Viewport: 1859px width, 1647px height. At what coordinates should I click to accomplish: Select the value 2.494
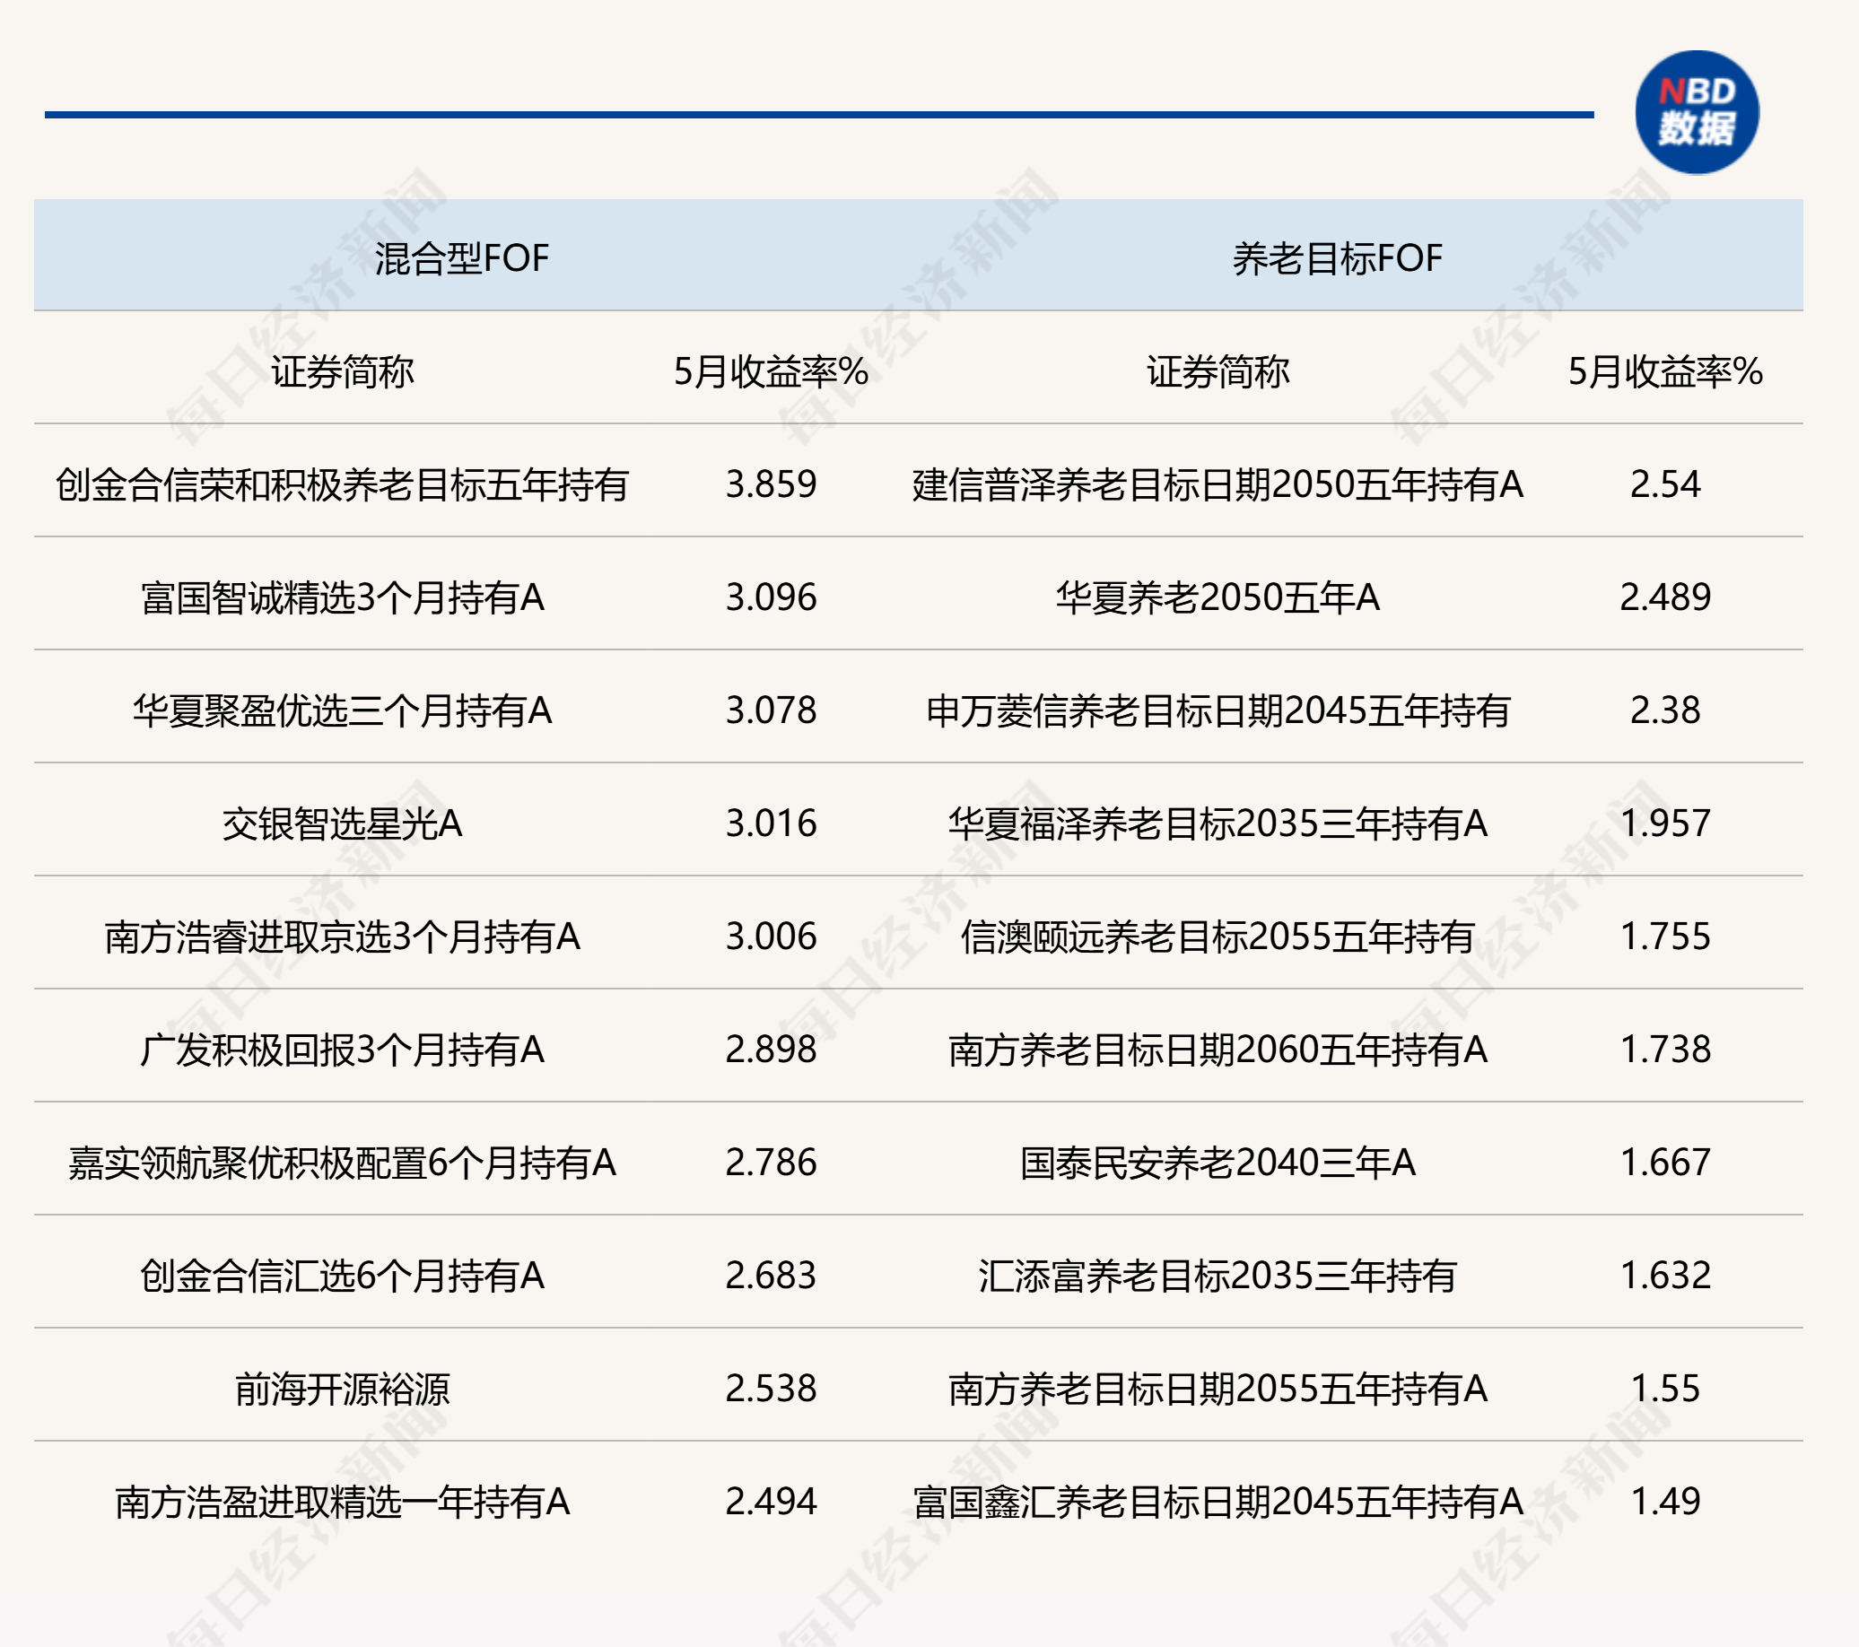[x=772, y=1502]
